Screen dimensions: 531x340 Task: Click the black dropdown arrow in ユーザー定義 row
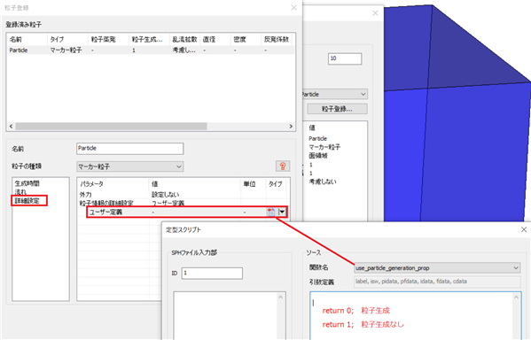point(282,212)
